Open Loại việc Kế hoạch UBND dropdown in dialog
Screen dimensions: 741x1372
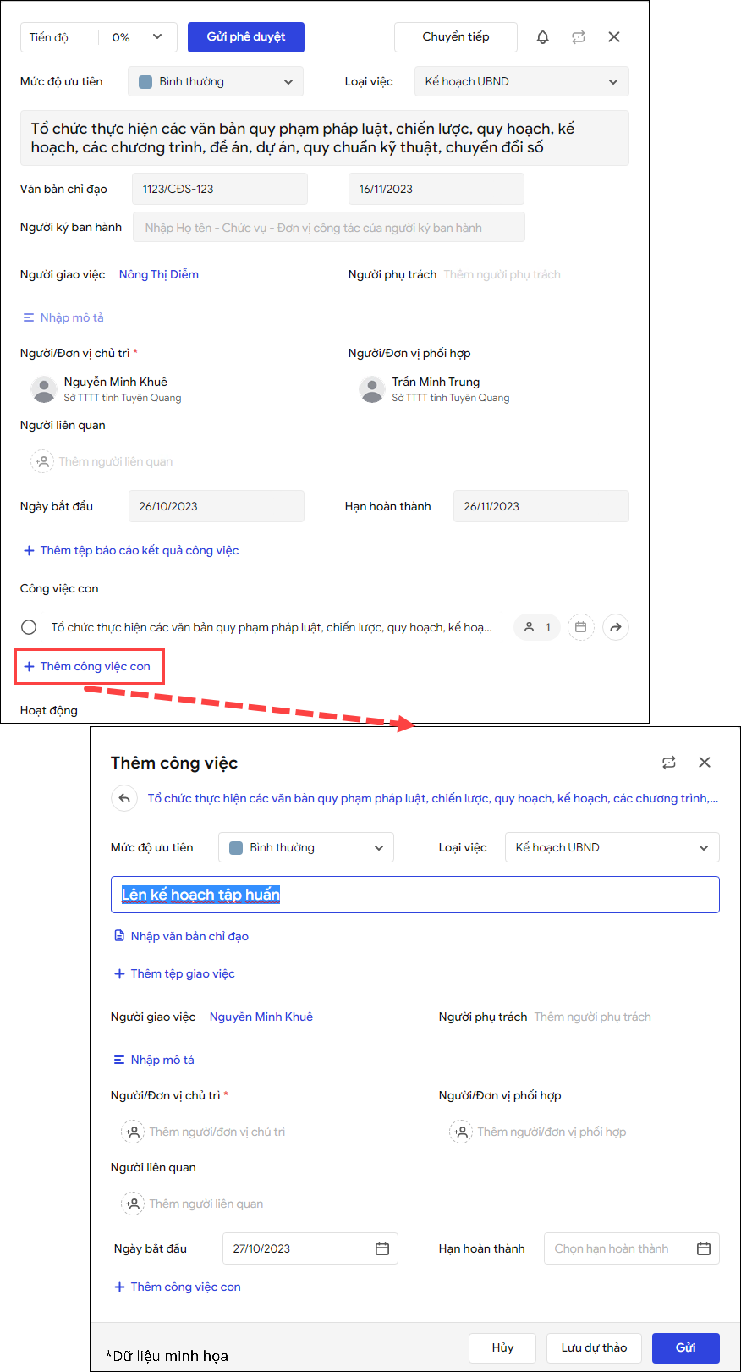point(612,847)
